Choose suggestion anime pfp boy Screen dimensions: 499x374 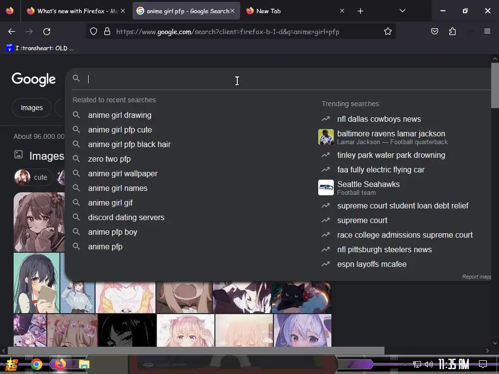coord(113,232)
